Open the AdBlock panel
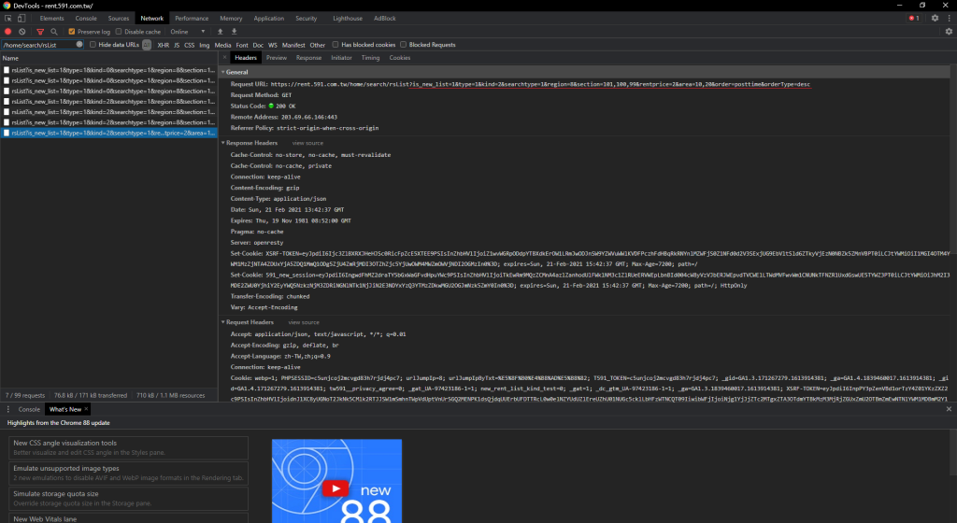Screen dimensions: 957x523 384,19
